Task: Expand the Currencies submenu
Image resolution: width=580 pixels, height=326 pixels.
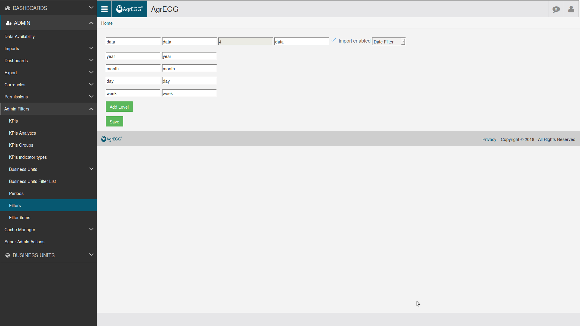Action: point(91,85)
